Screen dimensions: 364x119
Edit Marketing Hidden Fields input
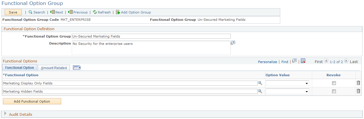click(x=130, y=91)
